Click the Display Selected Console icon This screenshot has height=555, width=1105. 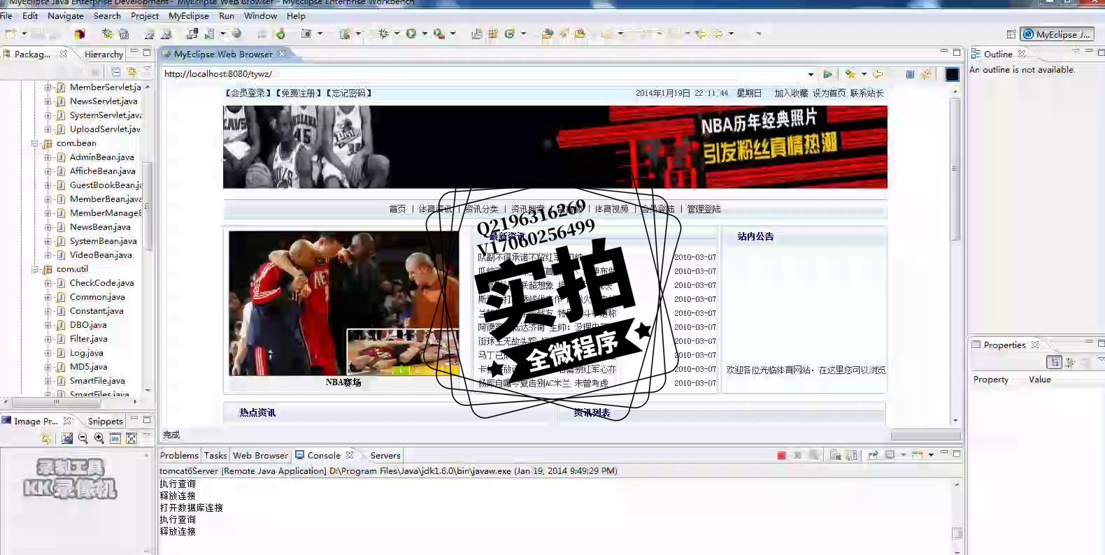(x=890, y=455)
